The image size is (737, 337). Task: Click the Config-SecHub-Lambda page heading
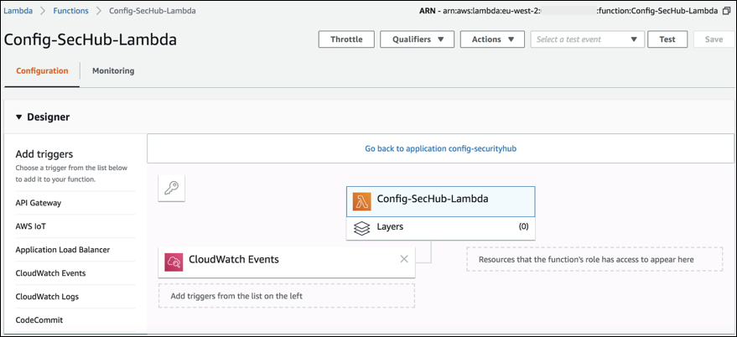click(x=91, y=40)
